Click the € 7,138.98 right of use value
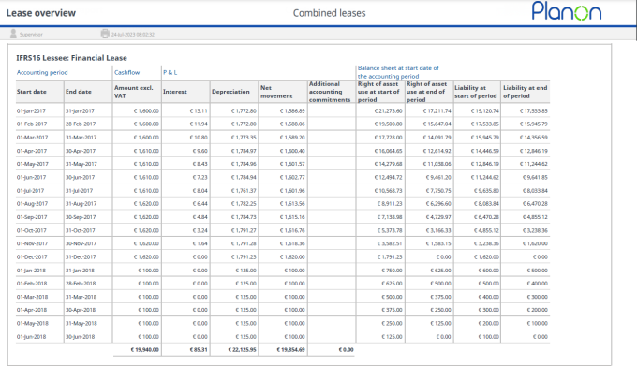This screenshot has height=366, width=637. pos(390,217)
